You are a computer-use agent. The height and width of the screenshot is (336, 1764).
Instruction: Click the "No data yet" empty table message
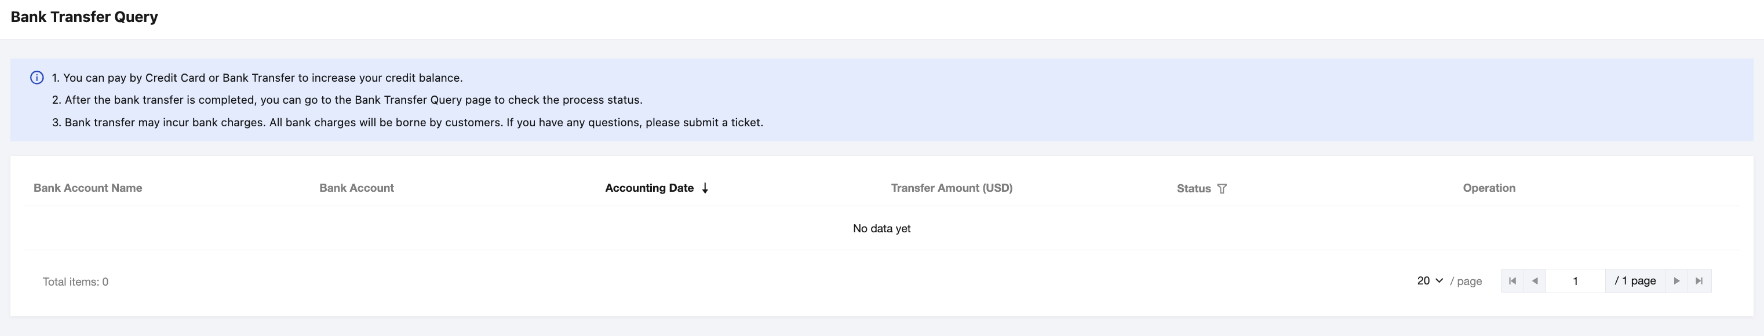[881, 229]
